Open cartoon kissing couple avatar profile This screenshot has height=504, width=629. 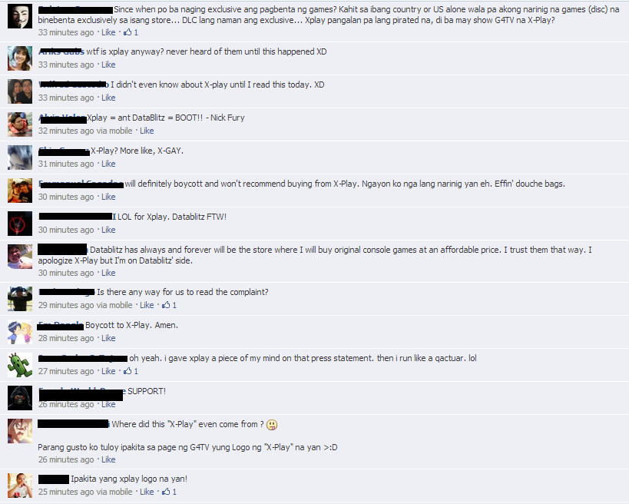point(20,332)
